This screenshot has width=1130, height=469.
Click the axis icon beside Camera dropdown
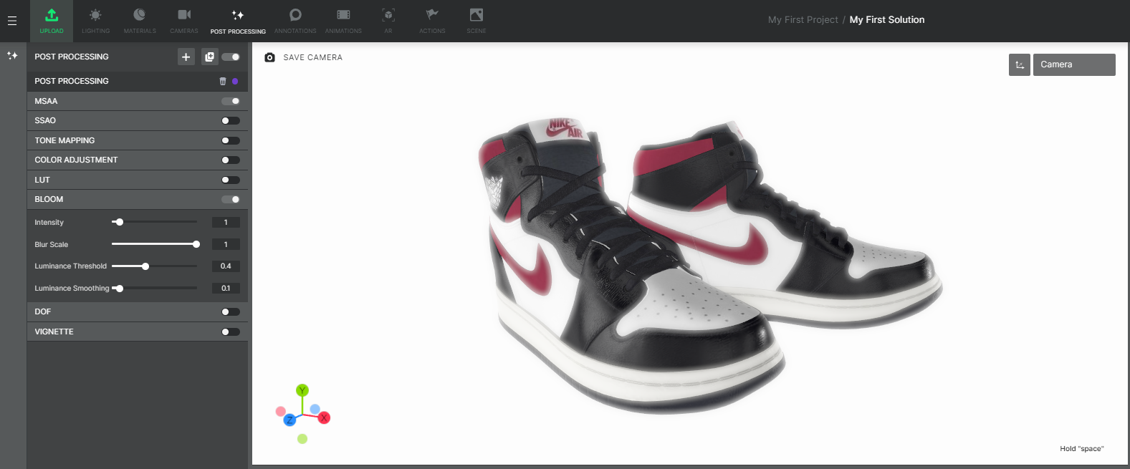click(x=1019, y=64)
